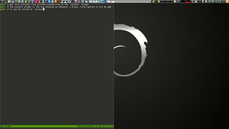Open the applications menu at panel start
The image size is (229, 129).
3,1
